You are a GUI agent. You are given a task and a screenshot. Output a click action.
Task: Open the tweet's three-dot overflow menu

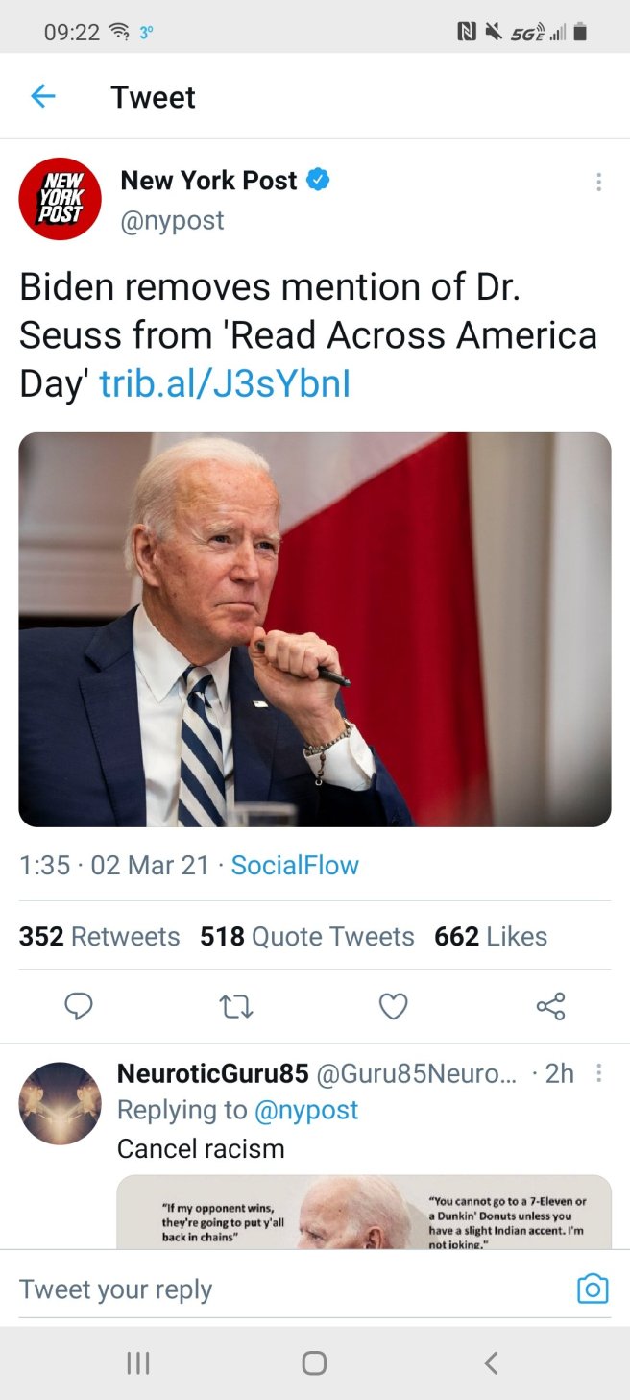coord(598,182)
